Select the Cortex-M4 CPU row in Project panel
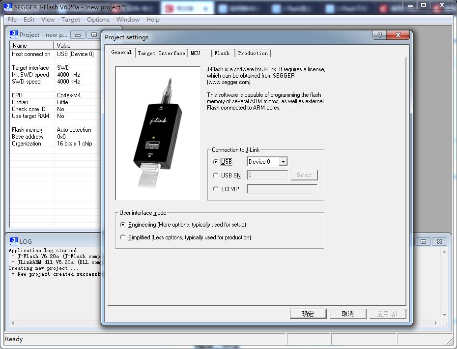 (x=49, y=95)
